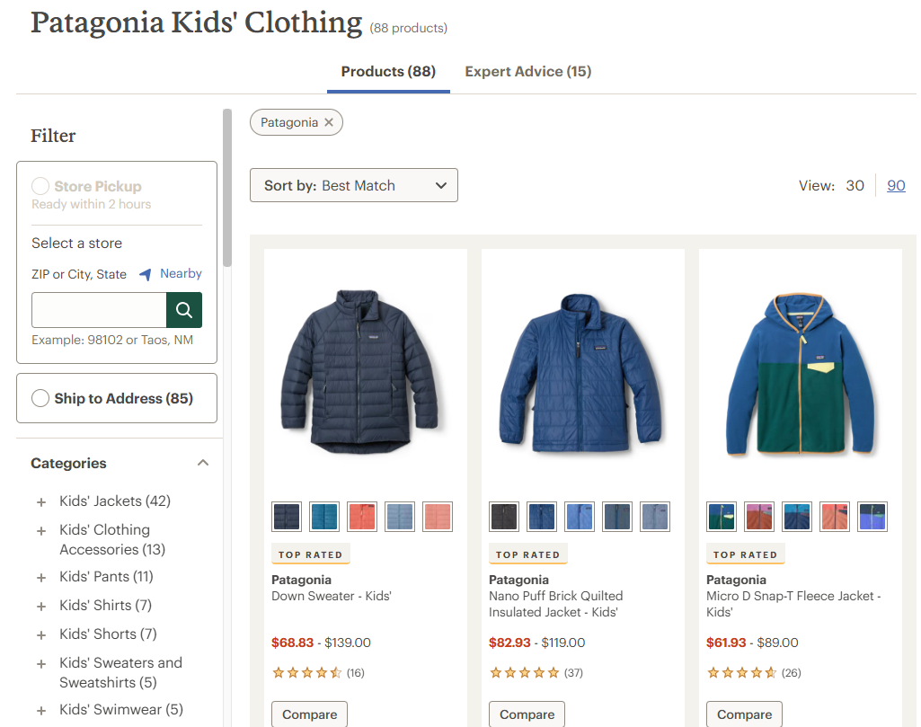Collapse the Categories section chevron
The image size is (921, 727).
pyautogui.click(x=203, y=463)
